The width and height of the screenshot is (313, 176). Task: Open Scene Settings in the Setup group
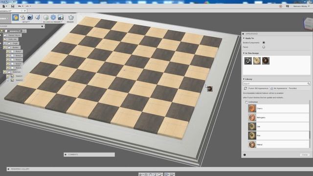tap(22, 18)
